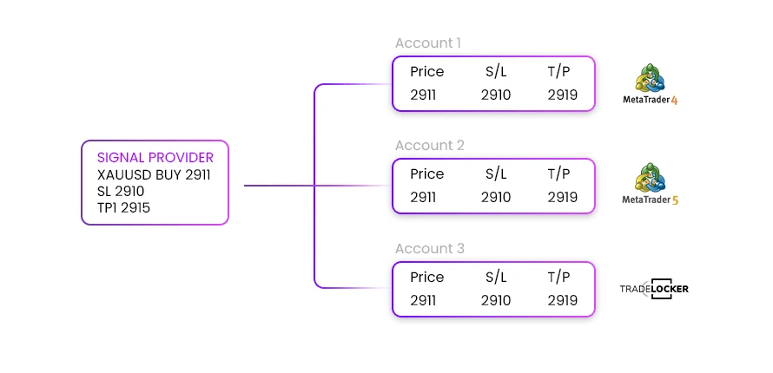
Task: Click the MetaTrader 5 logo
Action: 650,186
